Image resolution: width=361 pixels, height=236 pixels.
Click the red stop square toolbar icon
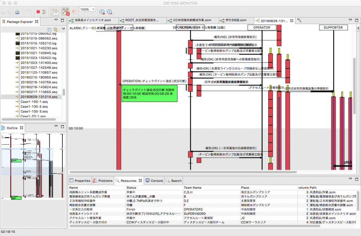[x=37, y=11]
